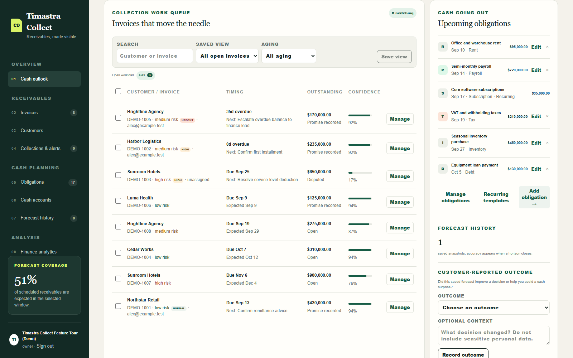Check the Cedar Works DEMO-1004 row

pos(118,253)
